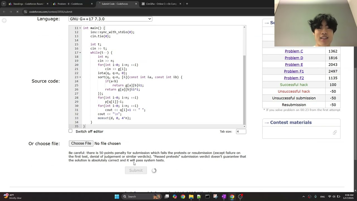Screen dimensions: 357x201
Task: Collapse the main() fold arrow at line 11
Action: pyautogui.click(x=80, y=28)
